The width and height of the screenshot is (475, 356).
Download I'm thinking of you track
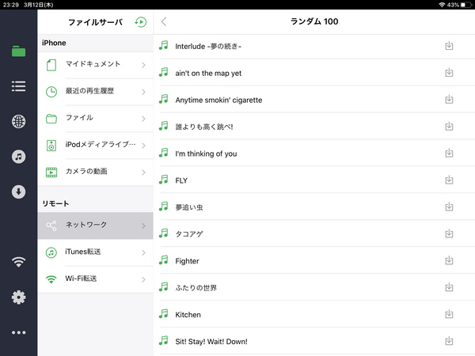pos(449,153)
